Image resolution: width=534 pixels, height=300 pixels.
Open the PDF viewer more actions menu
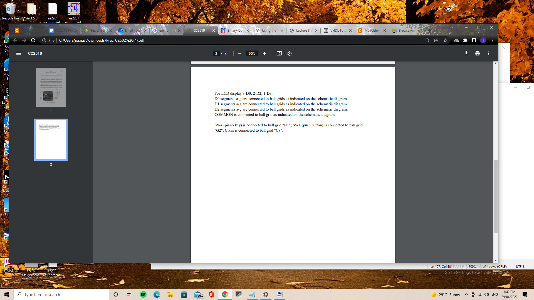tap(489, 53)
